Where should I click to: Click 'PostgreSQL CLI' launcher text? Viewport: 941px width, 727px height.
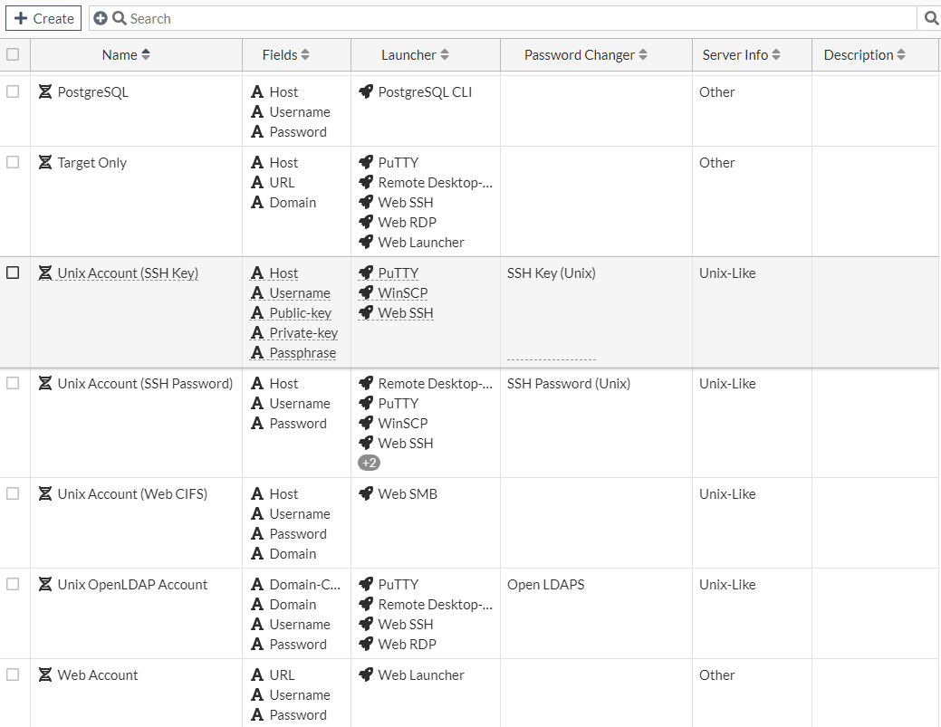(x=425, y=91)
